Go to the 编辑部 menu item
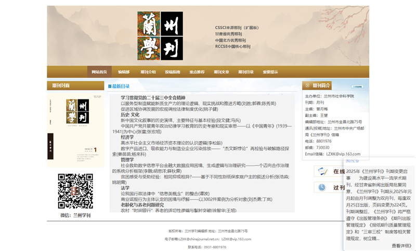The image size is (416, 251). pyautogui.click(x=124, y=72)
